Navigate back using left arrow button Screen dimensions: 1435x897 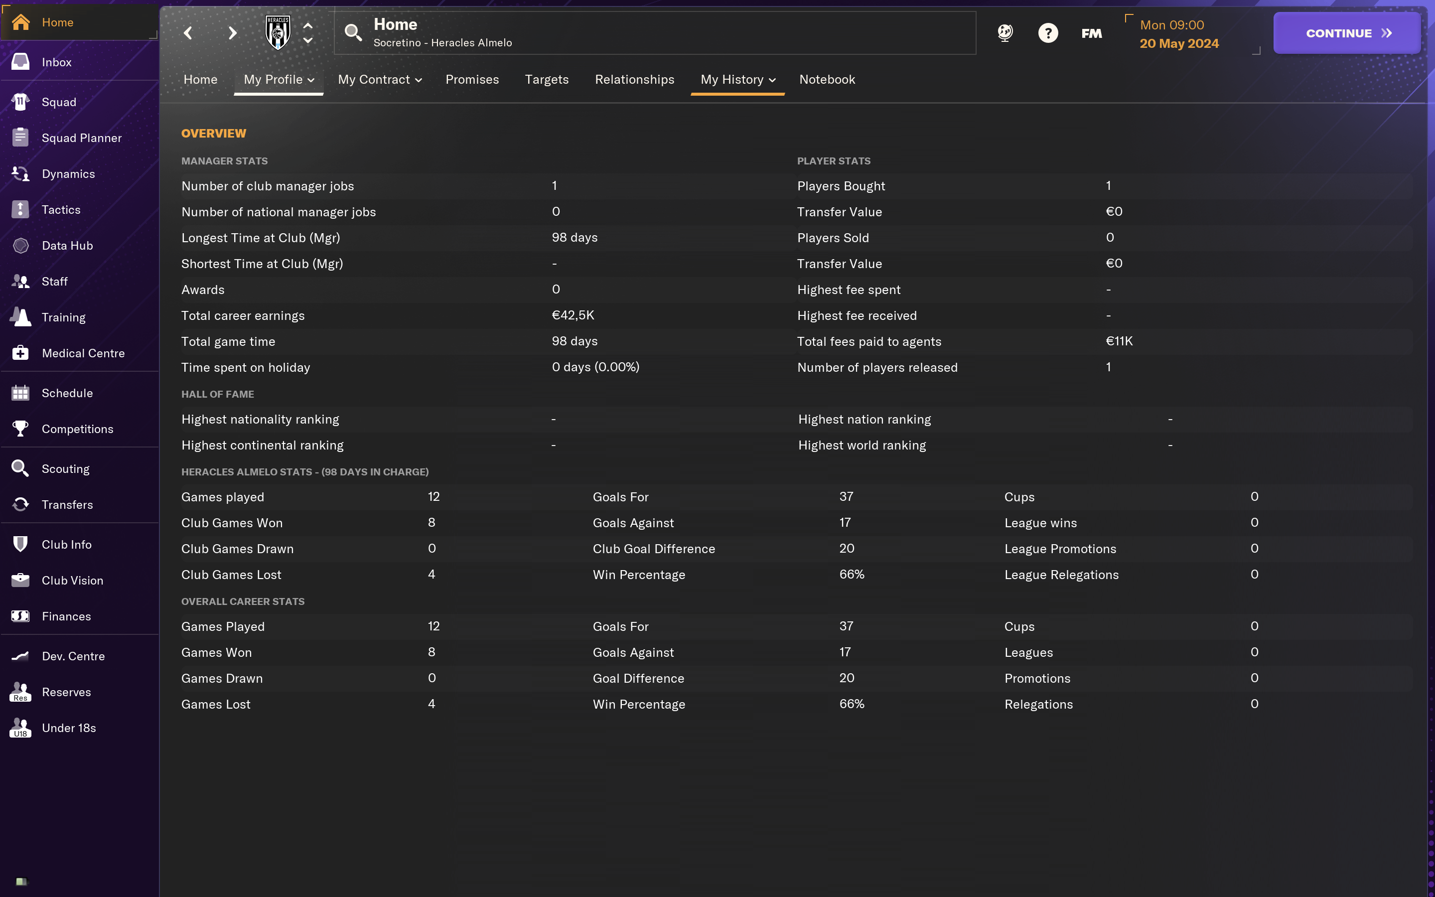(x=186, y=32)
